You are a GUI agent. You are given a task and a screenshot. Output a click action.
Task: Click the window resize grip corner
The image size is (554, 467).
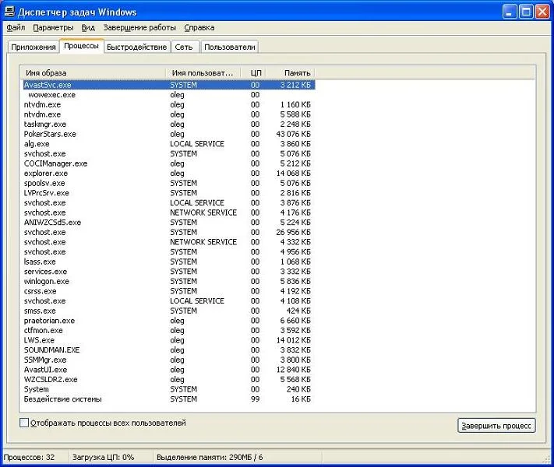click(546, 459)
